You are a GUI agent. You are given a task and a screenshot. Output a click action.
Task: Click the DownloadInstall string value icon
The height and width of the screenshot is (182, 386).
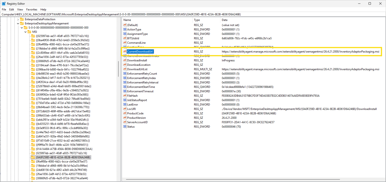tap(125, 60)
